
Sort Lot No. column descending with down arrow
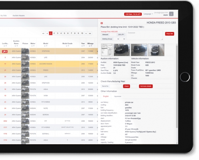point(4,46)
